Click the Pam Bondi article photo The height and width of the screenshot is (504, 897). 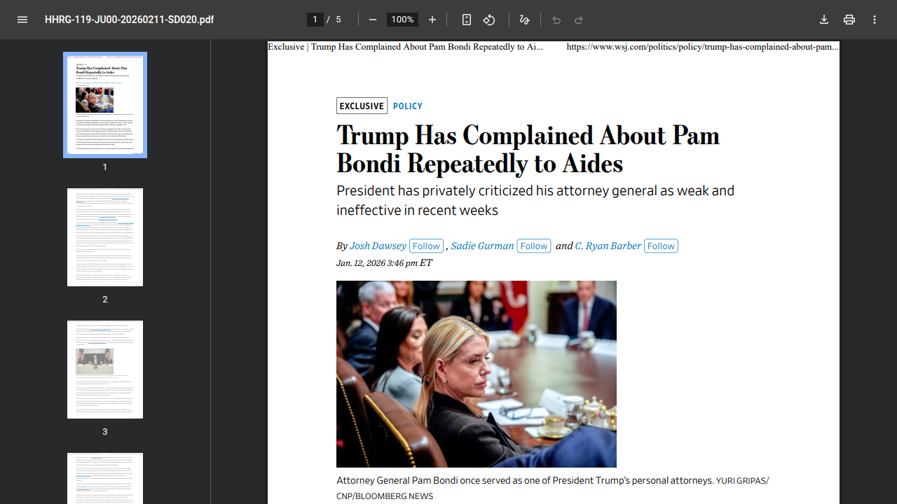coord(477,374)
